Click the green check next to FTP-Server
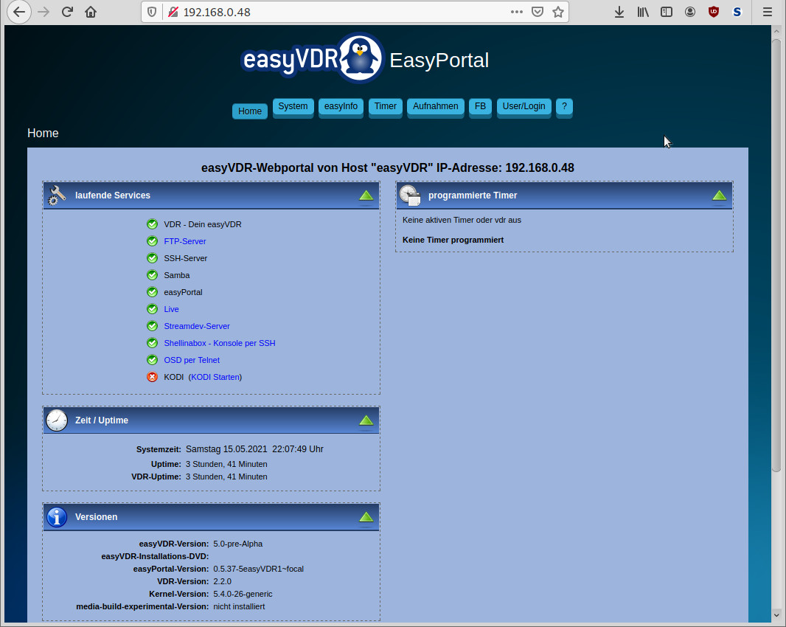786x627 pixels. 153,241
